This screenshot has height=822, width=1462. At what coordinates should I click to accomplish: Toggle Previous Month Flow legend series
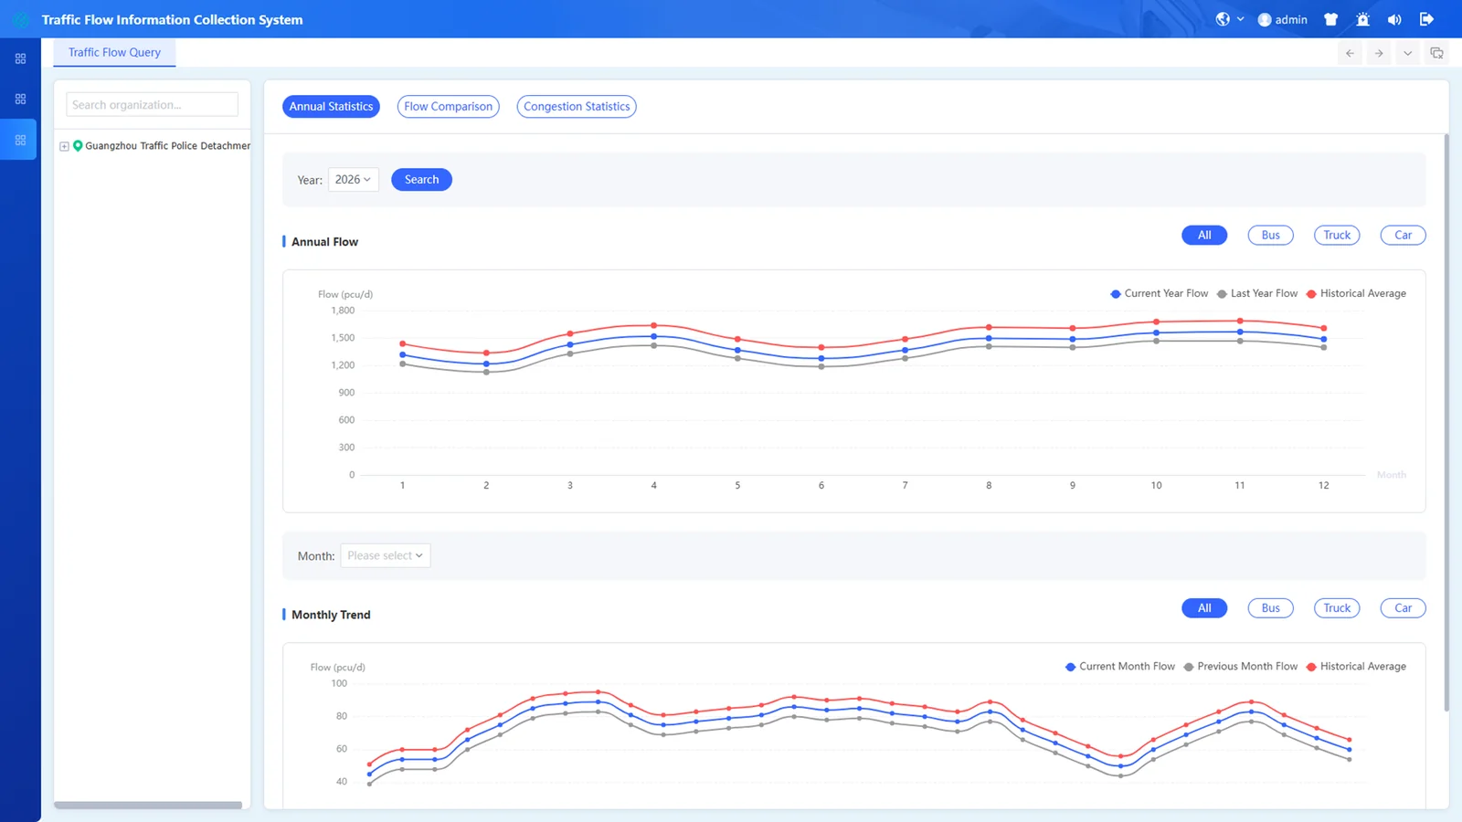[1240, 667]
